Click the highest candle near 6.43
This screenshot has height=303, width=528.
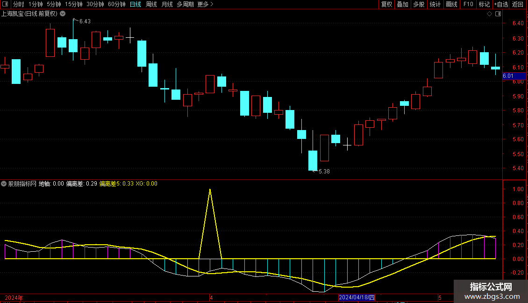coord(73,46)
